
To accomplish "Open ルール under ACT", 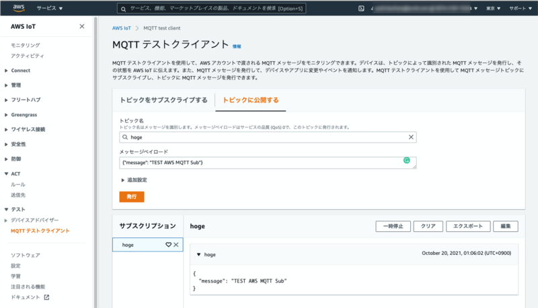I will (x=18, y=184).
